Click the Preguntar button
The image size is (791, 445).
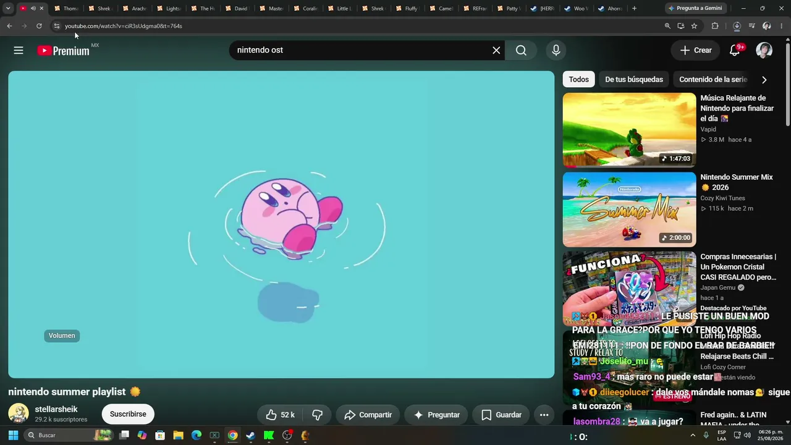pos(436,415)
